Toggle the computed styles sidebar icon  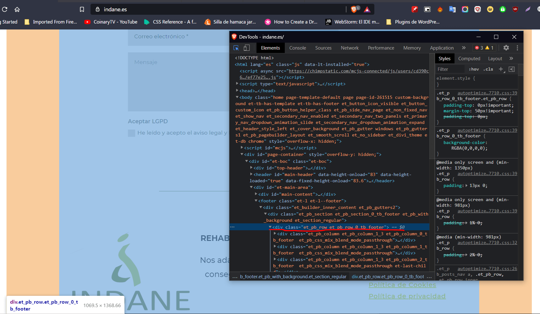coord(512,69)
